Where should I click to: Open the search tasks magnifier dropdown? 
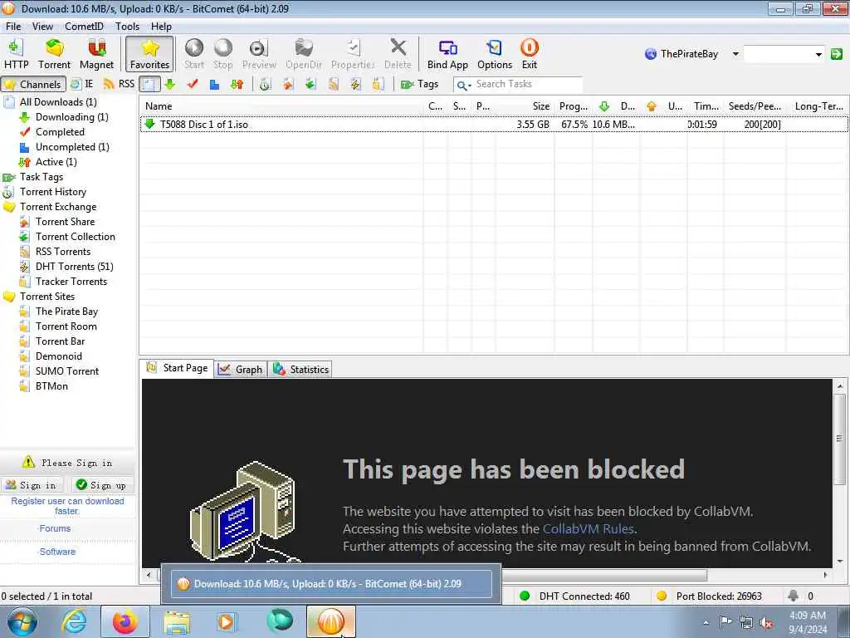tap(463, 85)
